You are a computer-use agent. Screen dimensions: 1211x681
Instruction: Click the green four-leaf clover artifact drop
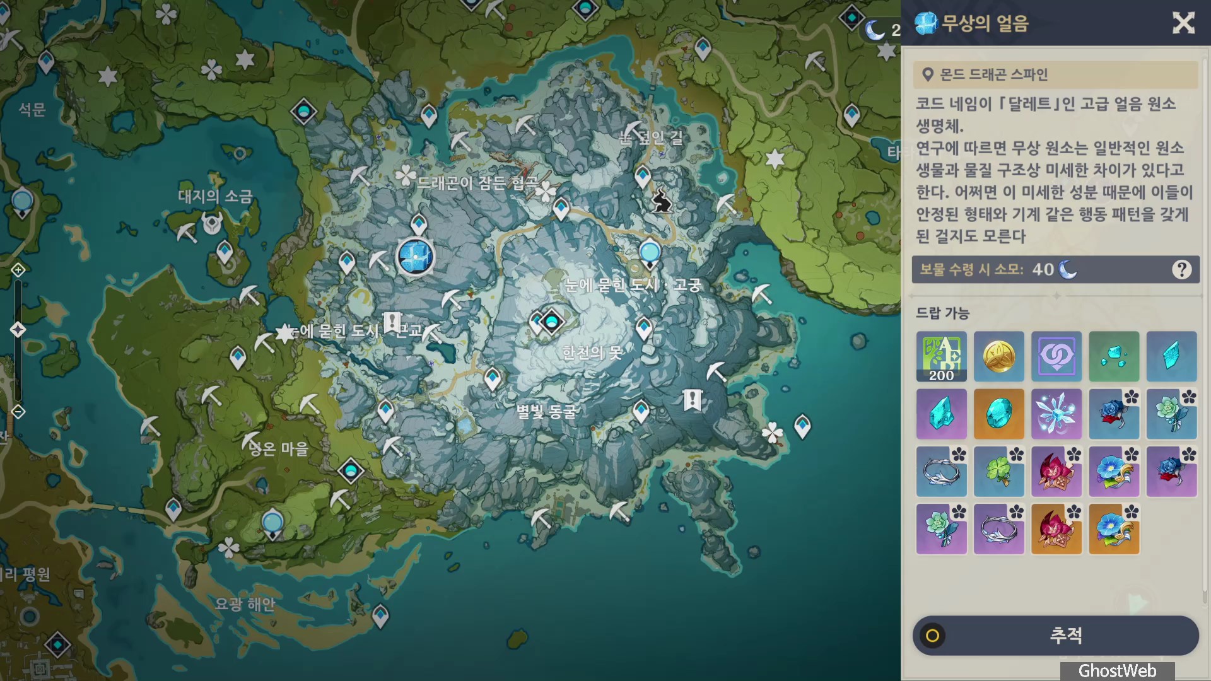point(998,471)
